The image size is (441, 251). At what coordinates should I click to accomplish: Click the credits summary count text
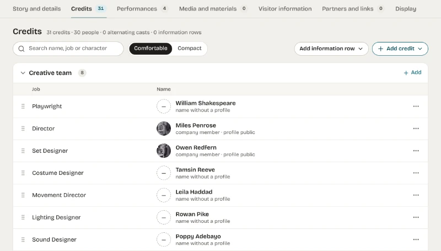tap(123, 33)
